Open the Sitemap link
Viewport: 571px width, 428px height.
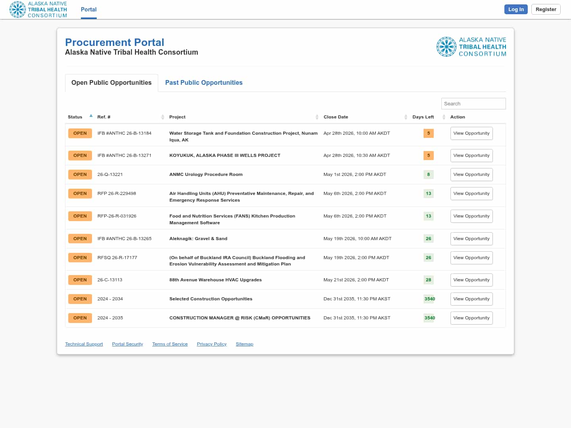(244, 344)
